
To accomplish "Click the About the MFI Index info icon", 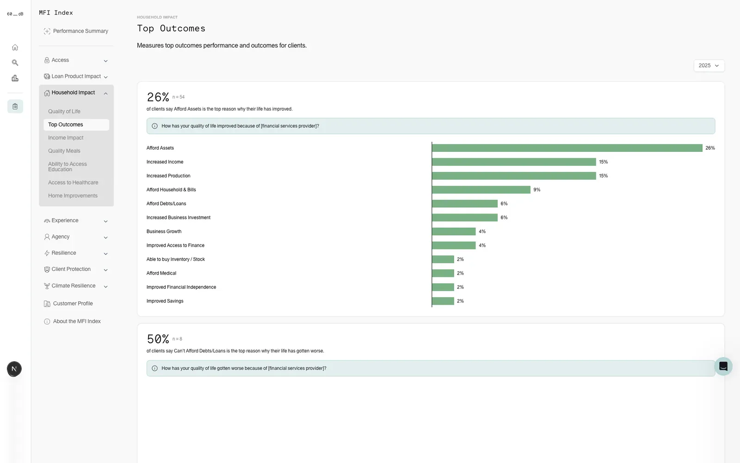I will (x=47, y=321).
